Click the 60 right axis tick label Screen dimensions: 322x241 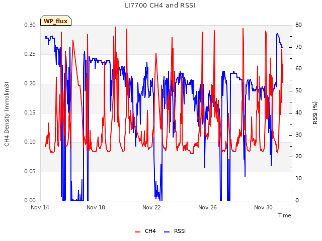[x=298, y=68]
